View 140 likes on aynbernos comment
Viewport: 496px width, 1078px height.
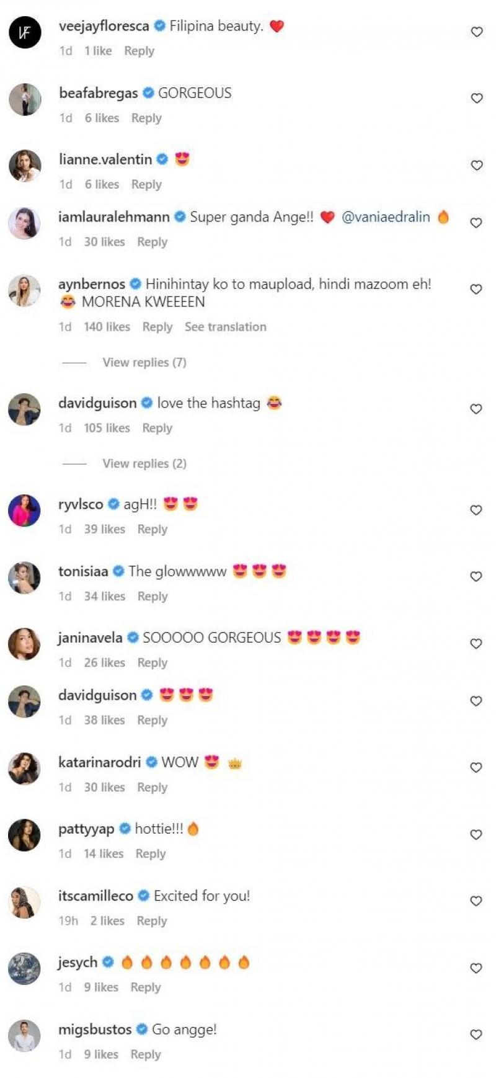click(x=107, y=327)
